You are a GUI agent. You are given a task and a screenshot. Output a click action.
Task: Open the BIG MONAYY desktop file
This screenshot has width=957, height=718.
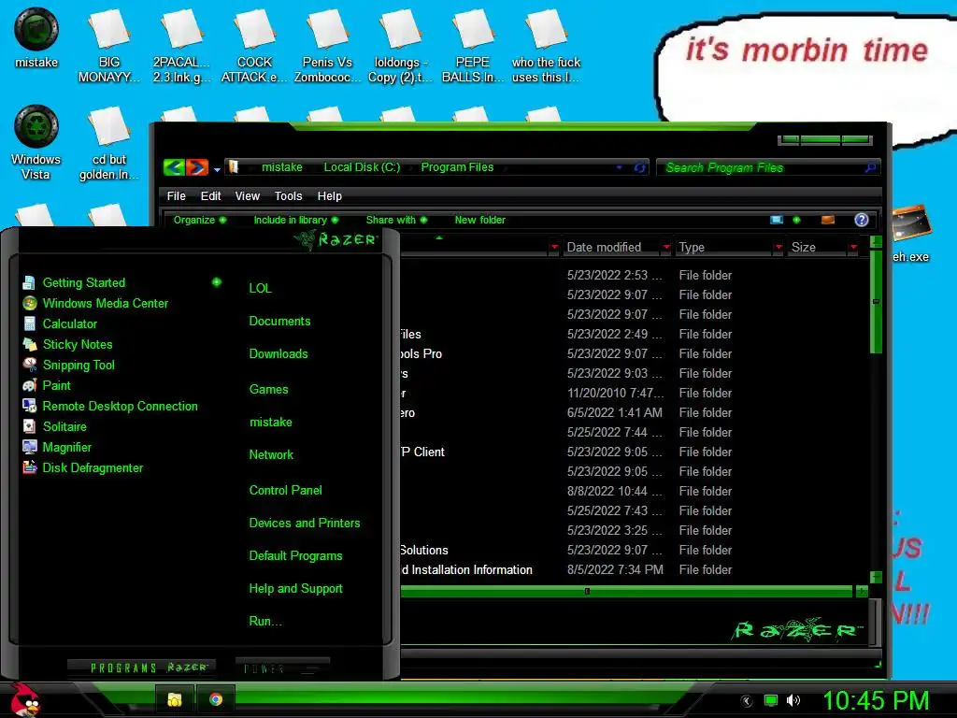[109, 46]
